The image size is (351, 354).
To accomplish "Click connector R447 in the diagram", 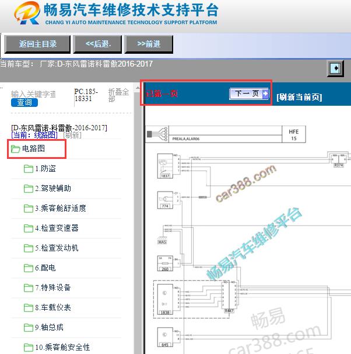I will 229,297.
